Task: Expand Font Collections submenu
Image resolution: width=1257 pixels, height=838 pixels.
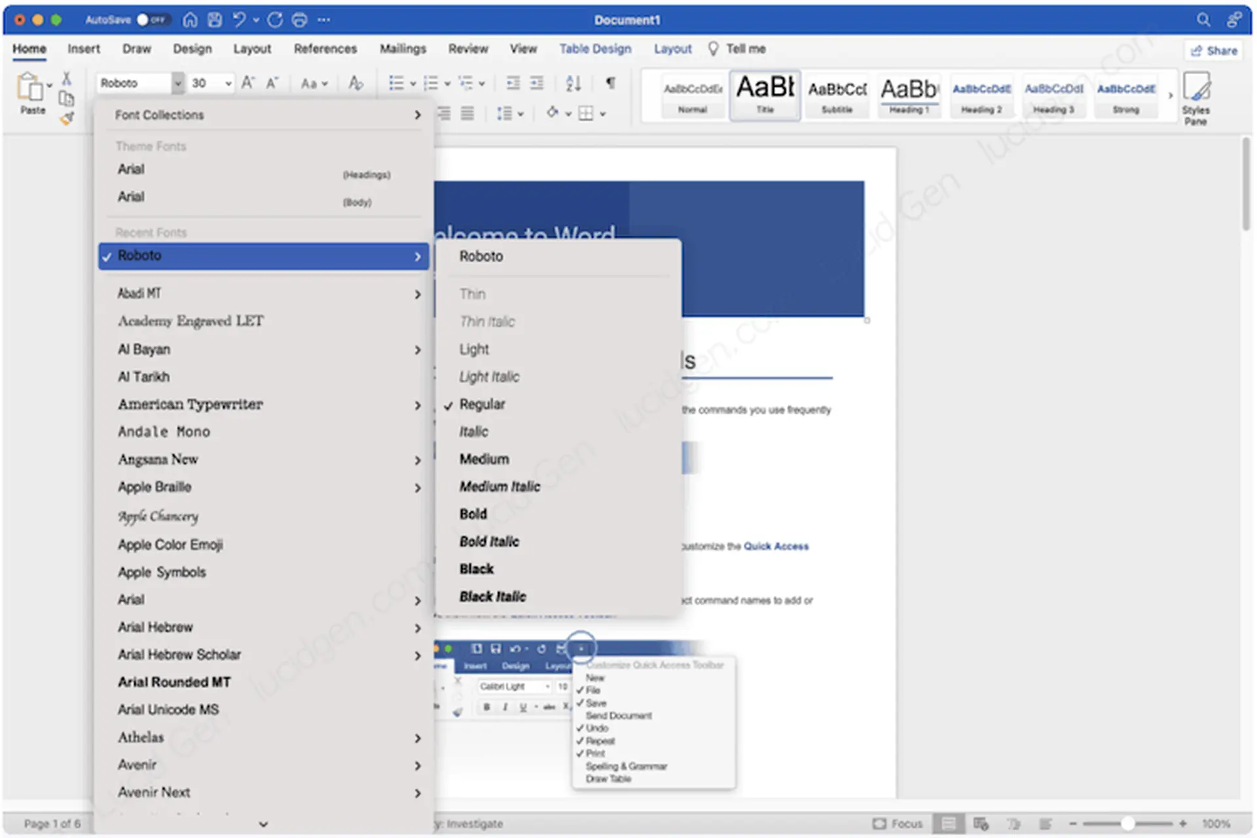Action: point(264,115)
